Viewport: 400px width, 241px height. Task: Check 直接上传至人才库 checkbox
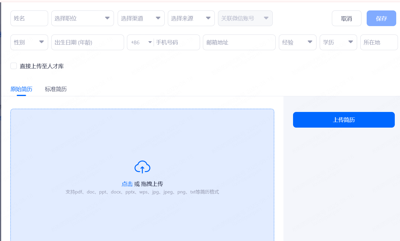click(x=14, y=66)
